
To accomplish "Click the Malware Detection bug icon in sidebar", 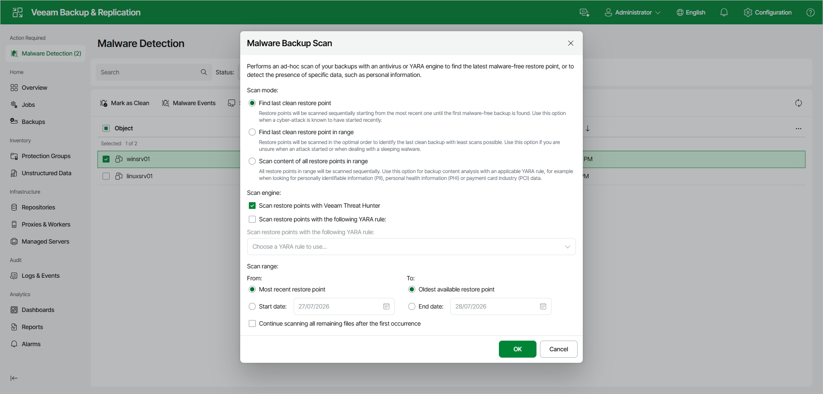I will [x=14, y=53].
